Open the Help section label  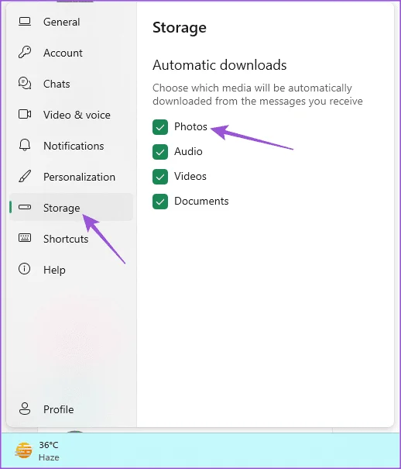pyautogui.click(x=54, y=270)
